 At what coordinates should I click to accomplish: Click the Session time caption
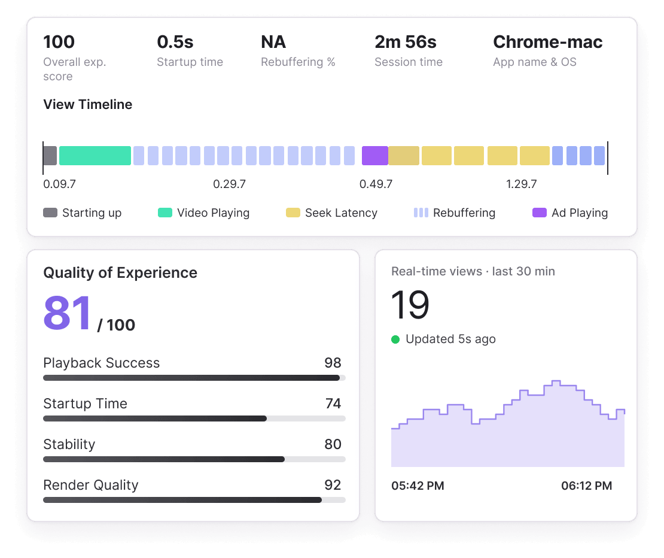click(409, 62)
